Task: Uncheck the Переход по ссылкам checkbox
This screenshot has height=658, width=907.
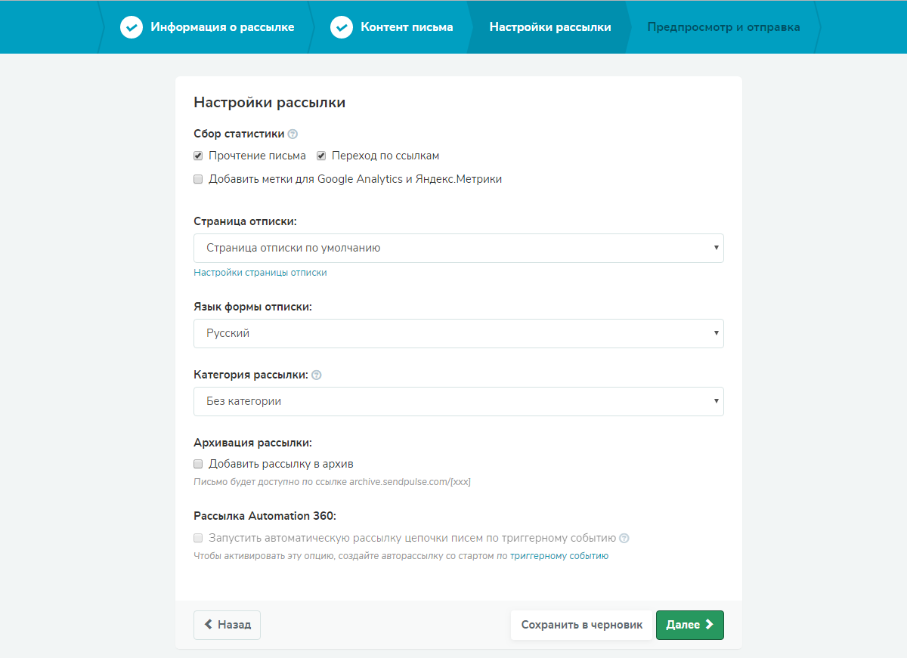Action: [x=321, y=156]
